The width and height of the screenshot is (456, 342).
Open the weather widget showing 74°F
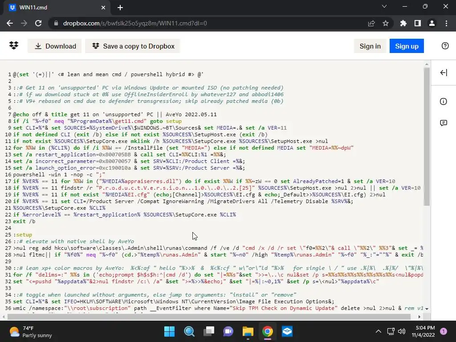(x=31, y=331)
